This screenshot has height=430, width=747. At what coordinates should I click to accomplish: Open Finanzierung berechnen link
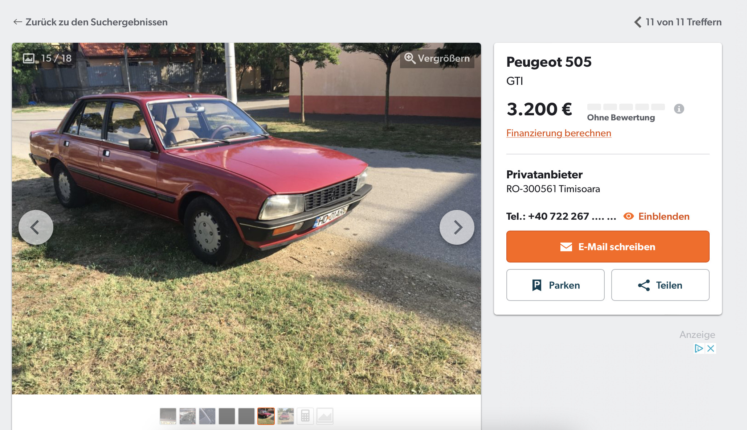559,133
